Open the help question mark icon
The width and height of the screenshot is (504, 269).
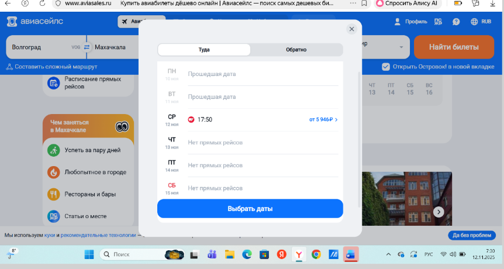click(456, 22)
